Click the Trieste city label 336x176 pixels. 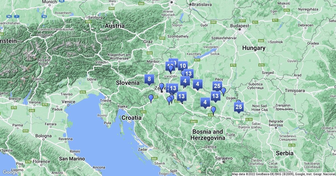[106, 100]
